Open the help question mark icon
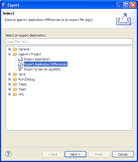This screenshot has width=138, height=162. (8, 154)
